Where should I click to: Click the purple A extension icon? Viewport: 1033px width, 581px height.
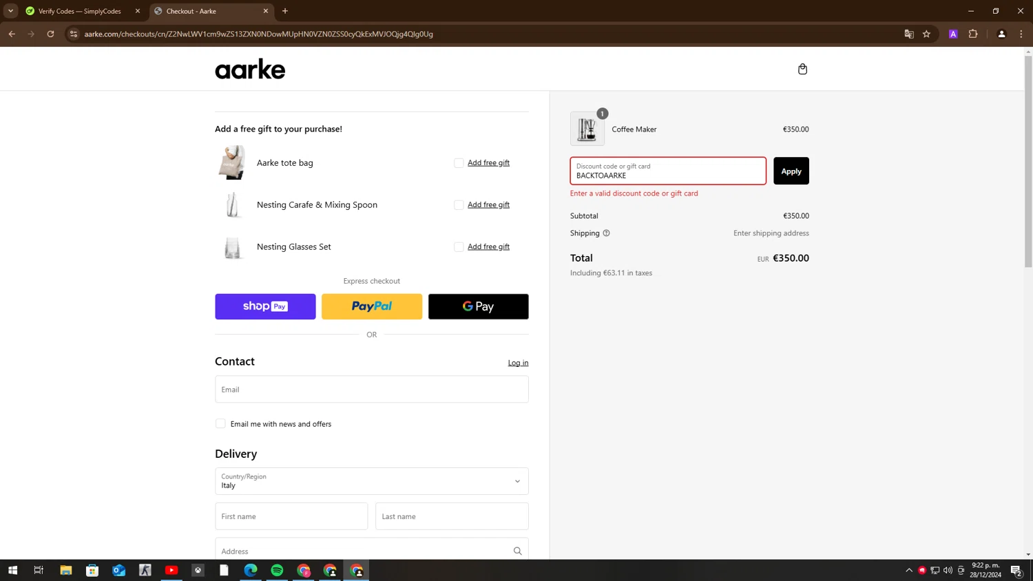[953, 34]
